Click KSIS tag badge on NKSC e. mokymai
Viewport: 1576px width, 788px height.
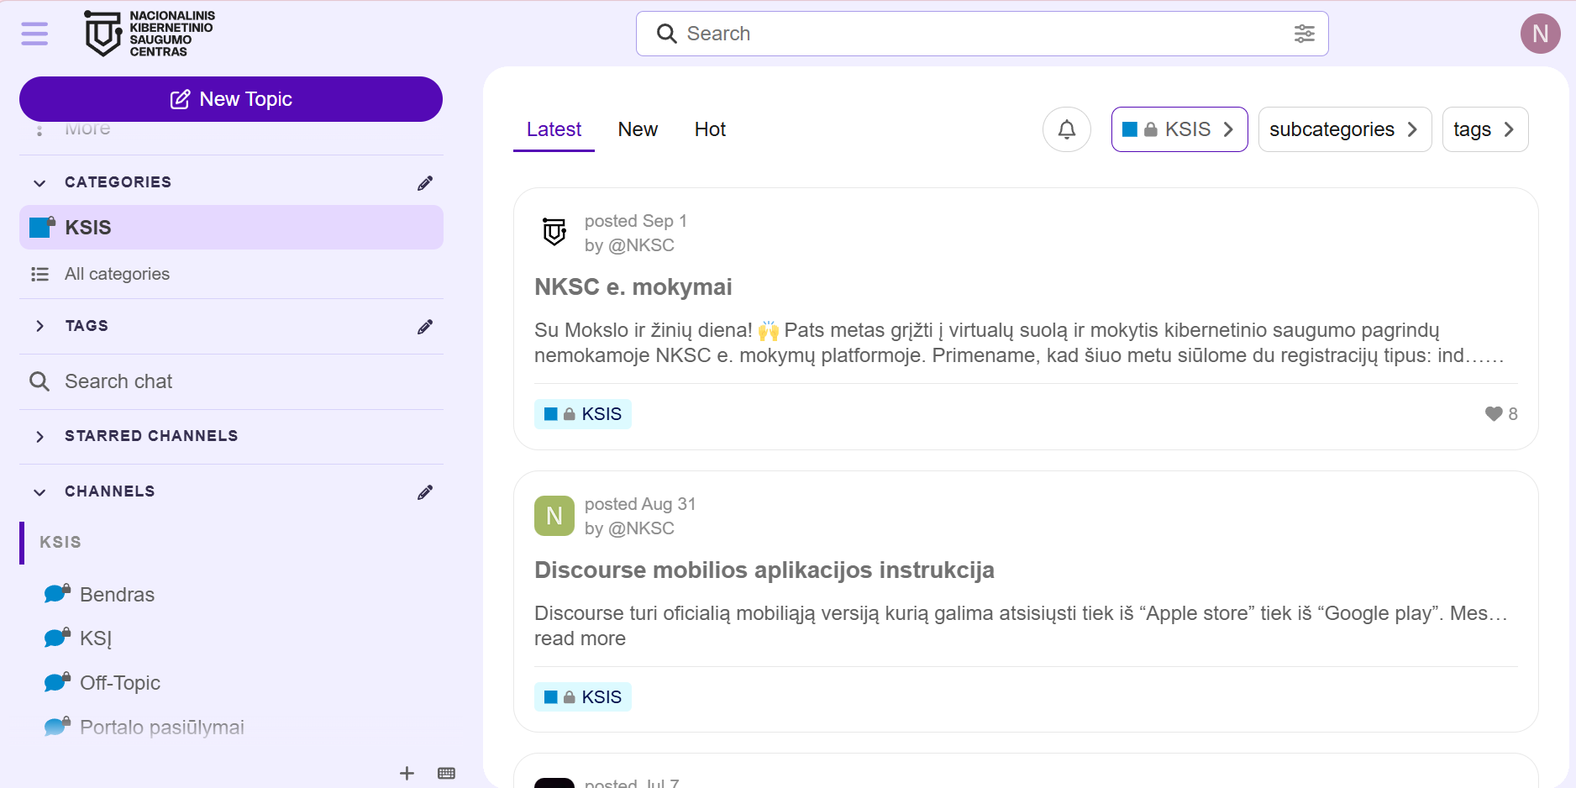(582, 414)
